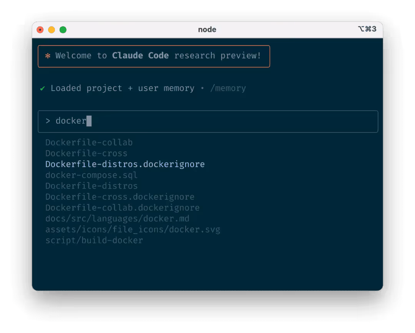Screen dimensions: 415x333
Task: Select the script/build-docker suggestion
Action: 94,240
